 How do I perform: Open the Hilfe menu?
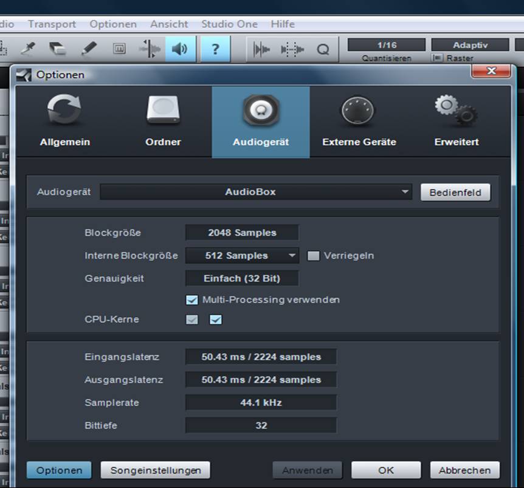point(283,24)
